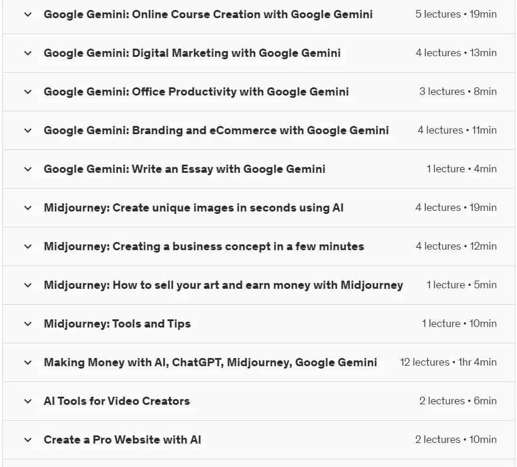Select '3 lectures • 8min' duration text

pyautogui.click(x=458, y=91)
